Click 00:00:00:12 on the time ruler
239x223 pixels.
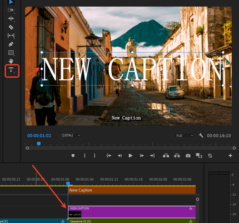[11, 179]
